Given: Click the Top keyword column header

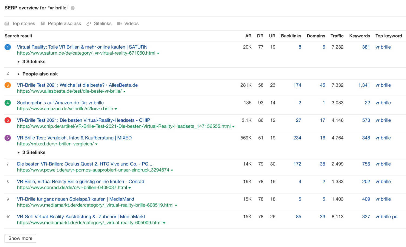Looking at the screenshot, I should point(389,36).
